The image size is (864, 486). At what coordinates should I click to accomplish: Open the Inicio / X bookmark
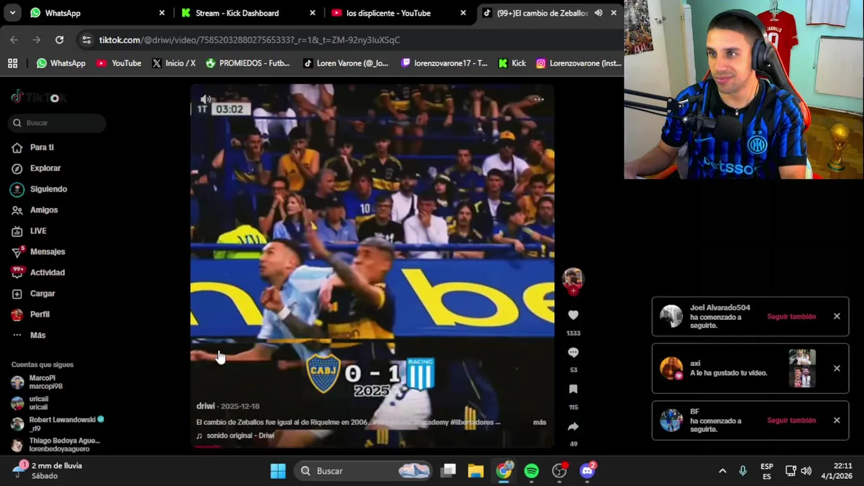[173, 63]
